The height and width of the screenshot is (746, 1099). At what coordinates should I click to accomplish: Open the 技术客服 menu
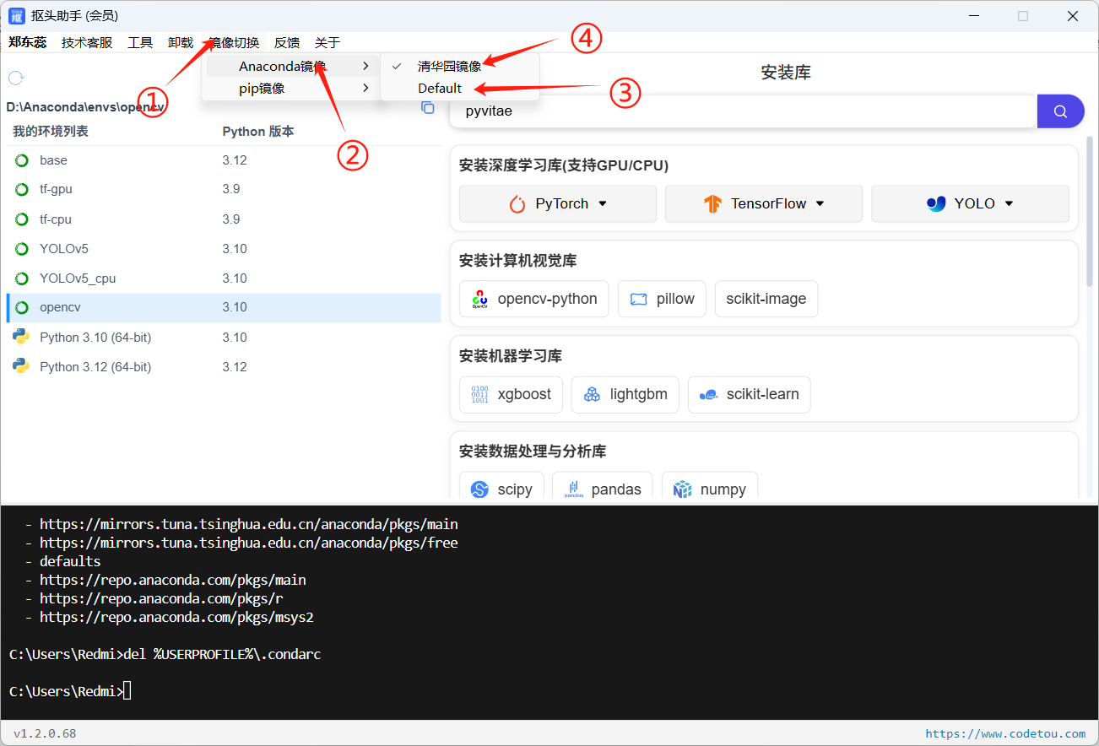(87, 42)
